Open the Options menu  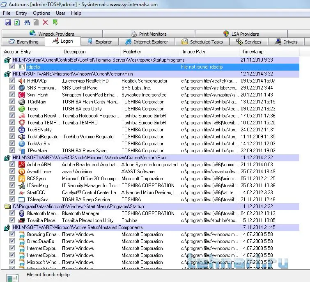pos(41,13)
